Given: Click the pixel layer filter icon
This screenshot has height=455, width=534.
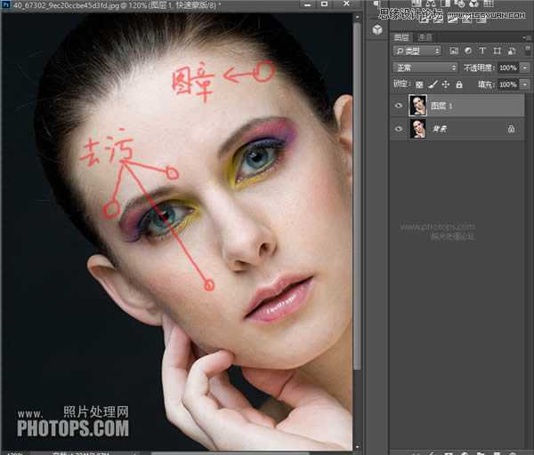Looking at the screenshot, I should [454, 52].
